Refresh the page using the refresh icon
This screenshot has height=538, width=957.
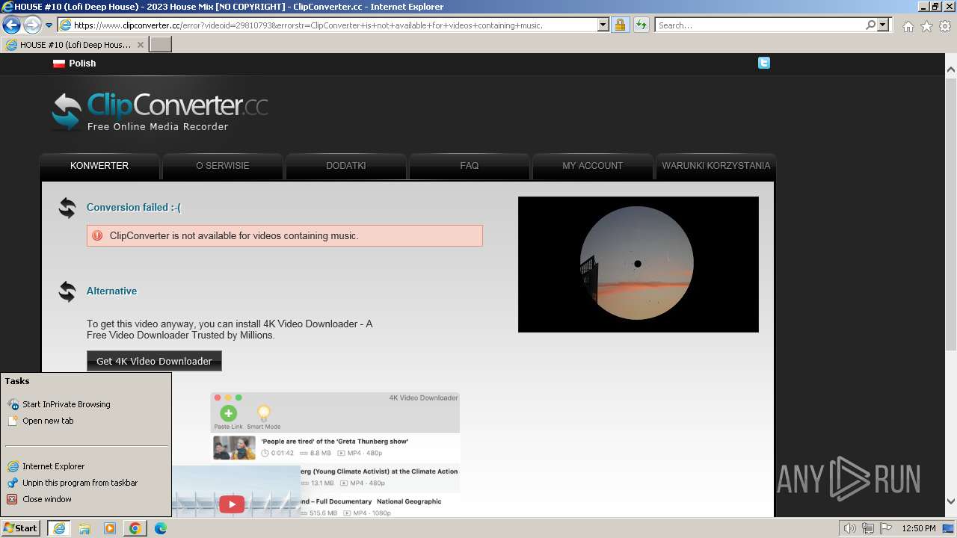[x=641, y=25]
